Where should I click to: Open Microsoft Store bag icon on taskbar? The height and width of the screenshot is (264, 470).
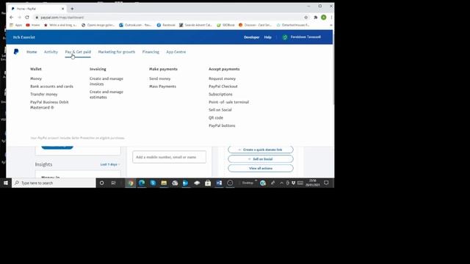208,183
